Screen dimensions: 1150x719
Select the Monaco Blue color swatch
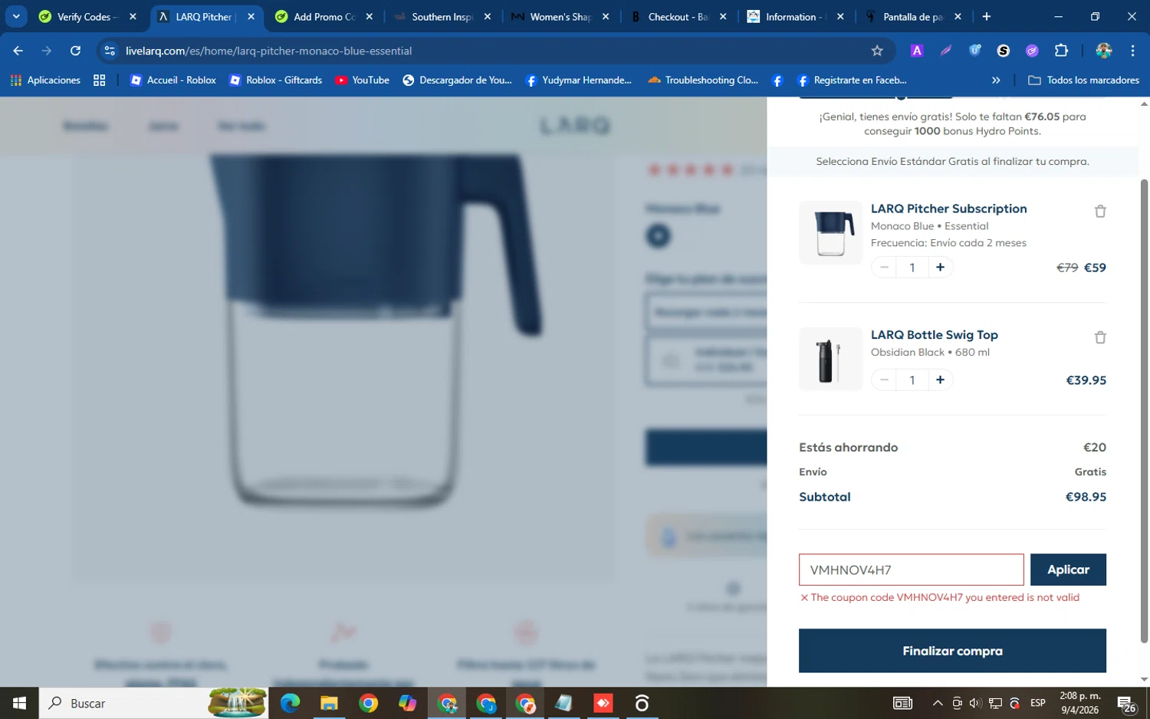[658, 235]
